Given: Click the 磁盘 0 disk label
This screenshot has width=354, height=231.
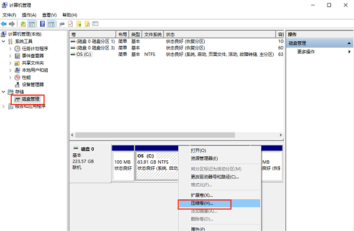Looking at the screenshot, I should (x=87, y=149).
